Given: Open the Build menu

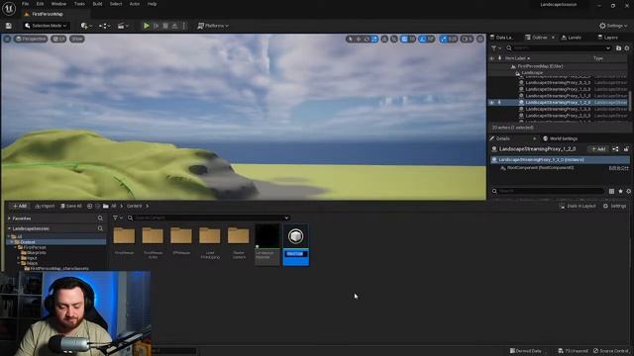Looking at the screenshot, I should coord(97,4).
